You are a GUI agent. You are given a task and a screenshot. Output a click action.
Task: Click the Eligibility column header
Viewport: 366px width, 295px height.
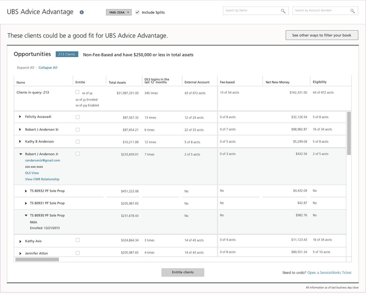pyautogui.click(x=320, y=82)
